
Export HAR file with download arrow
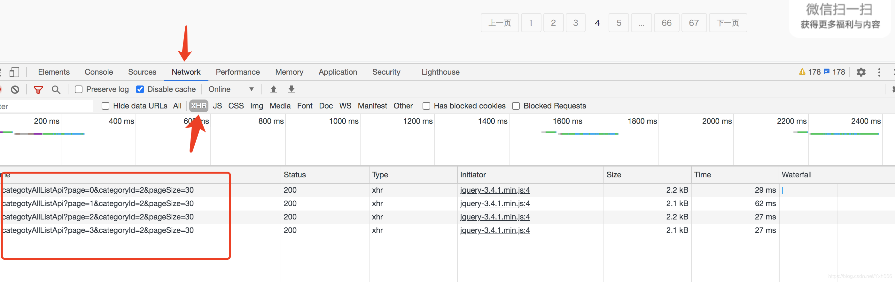point(292,89)
